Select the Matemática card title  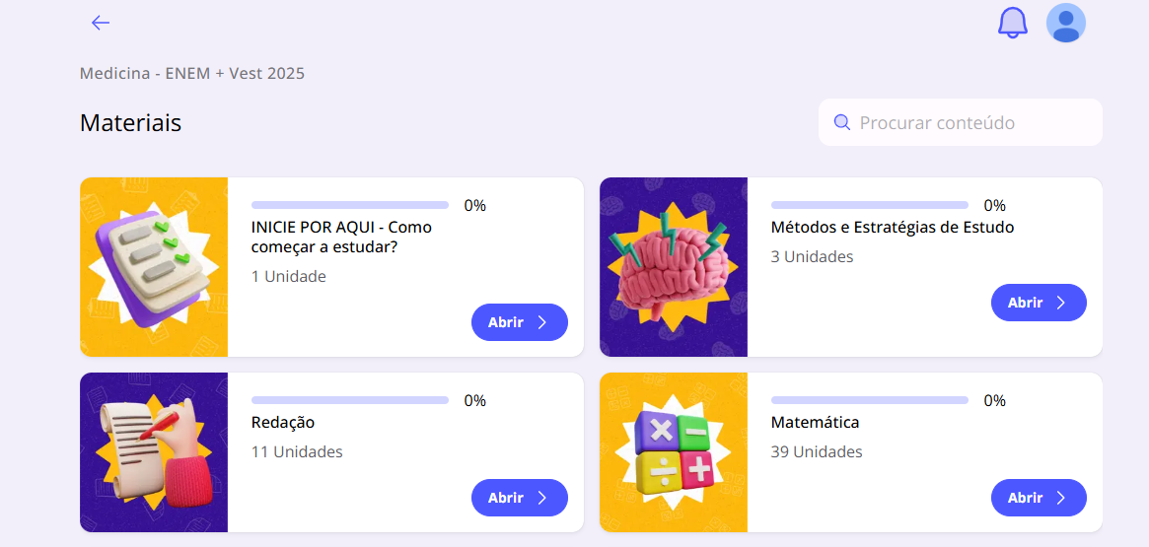click(x=815, y=423)
